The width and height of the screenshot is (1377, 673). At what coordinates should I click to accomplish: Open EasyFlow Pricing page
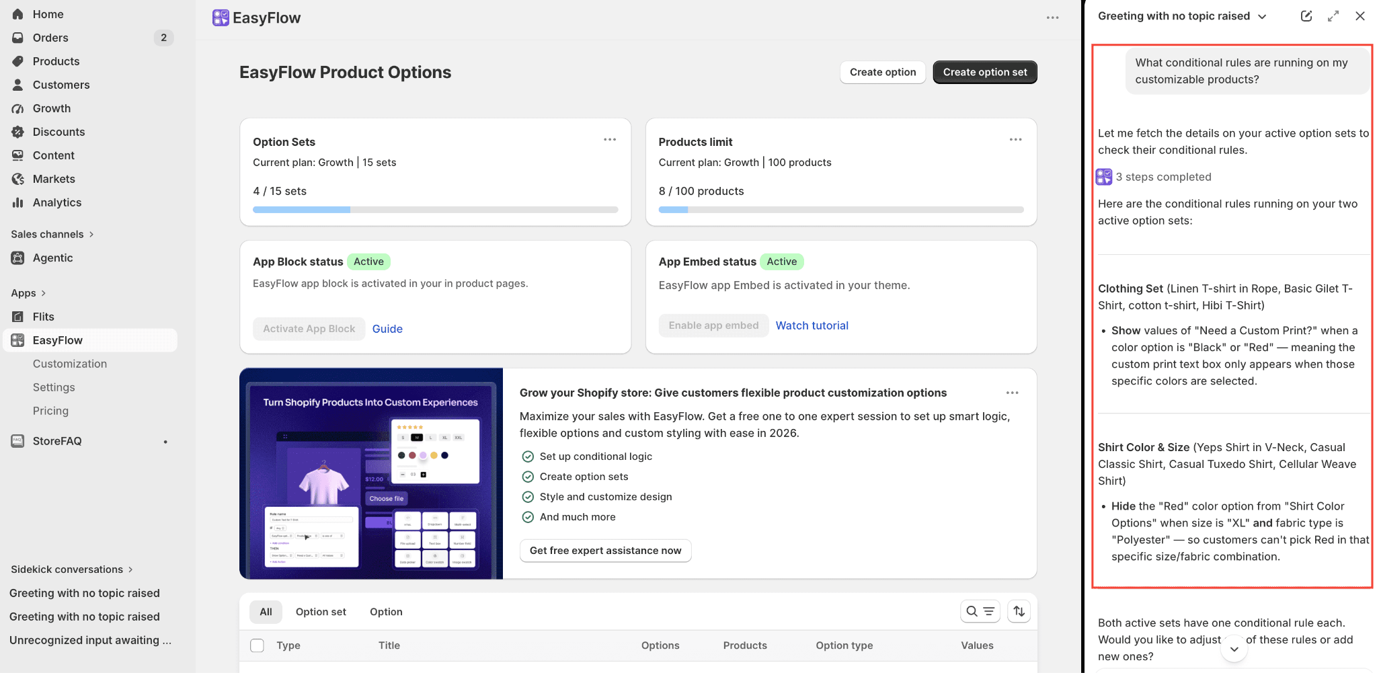pos(50,411)
